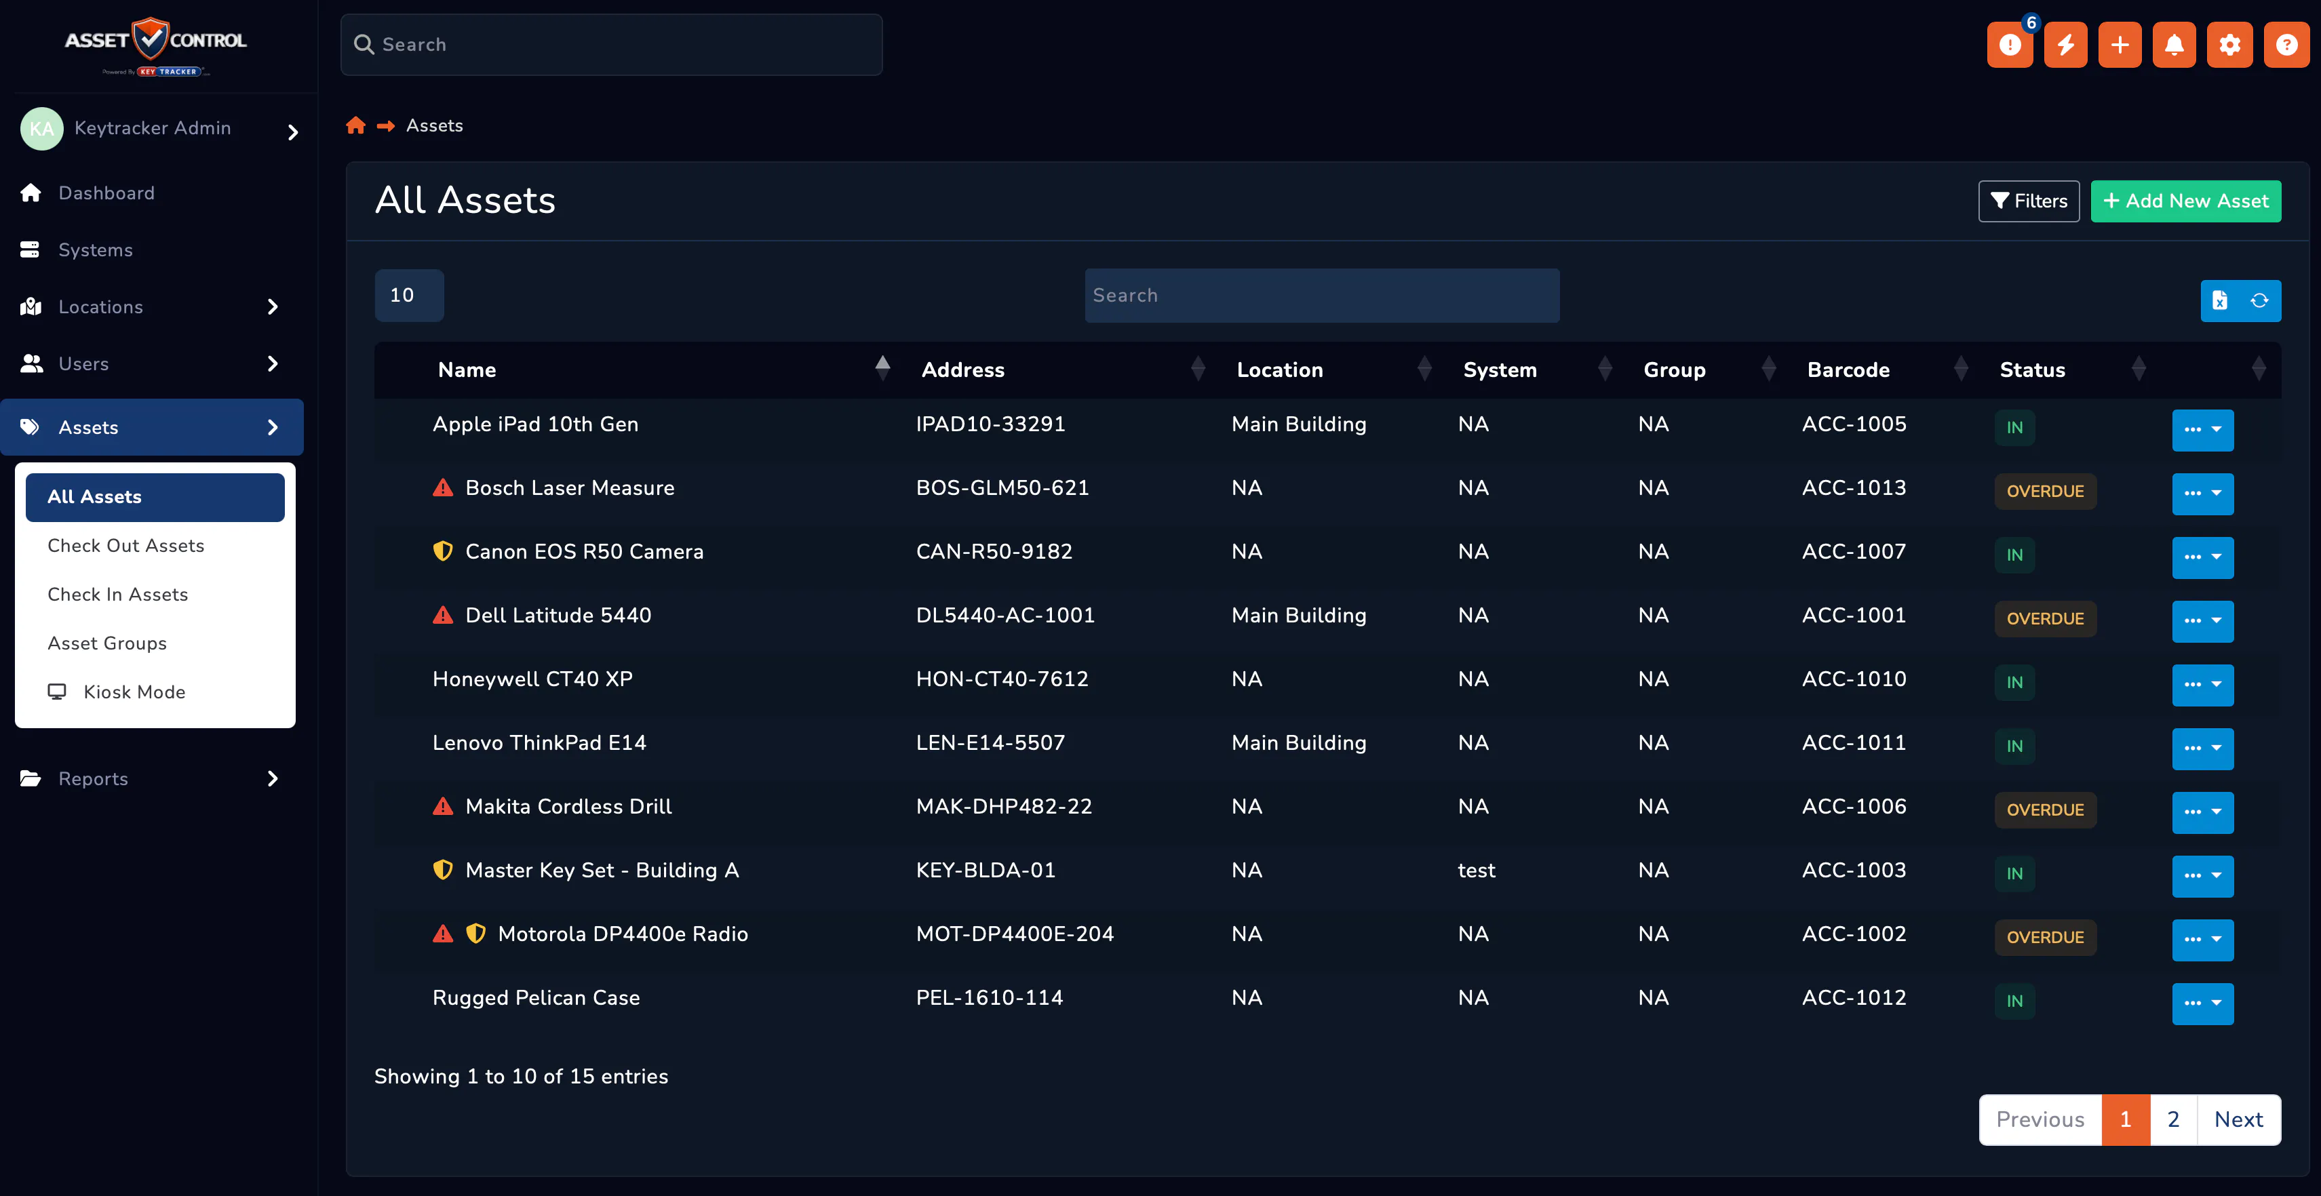Open the page size dropdown showing 10

[x=409, y=296]
